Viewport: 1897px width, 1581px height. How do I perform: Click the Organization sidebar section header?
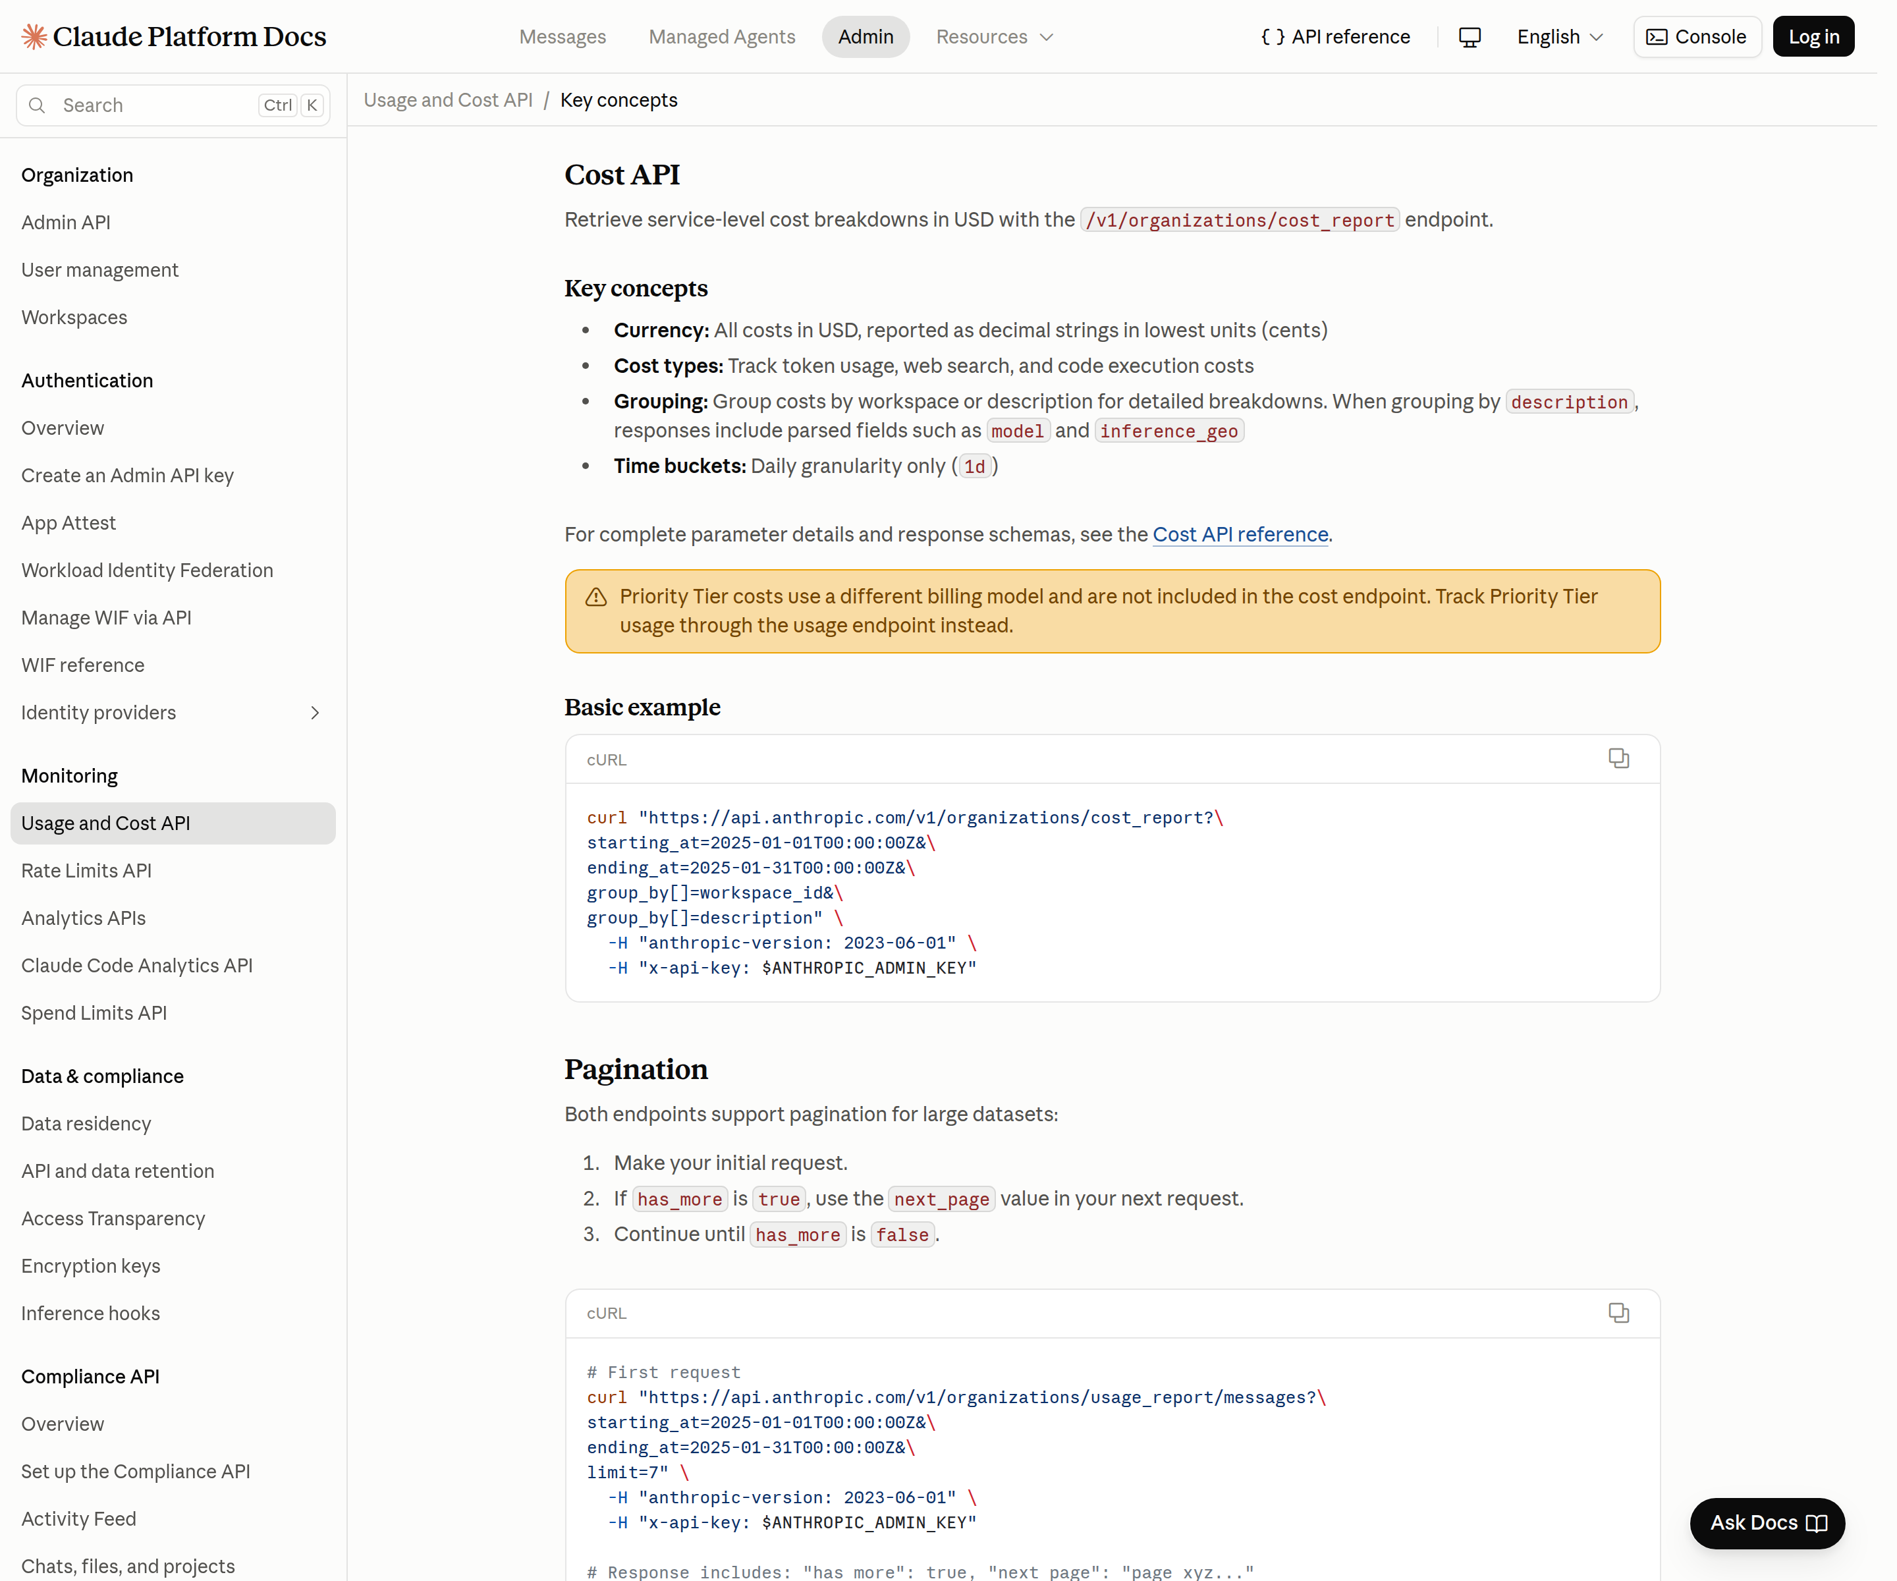[x=78, y=177]
